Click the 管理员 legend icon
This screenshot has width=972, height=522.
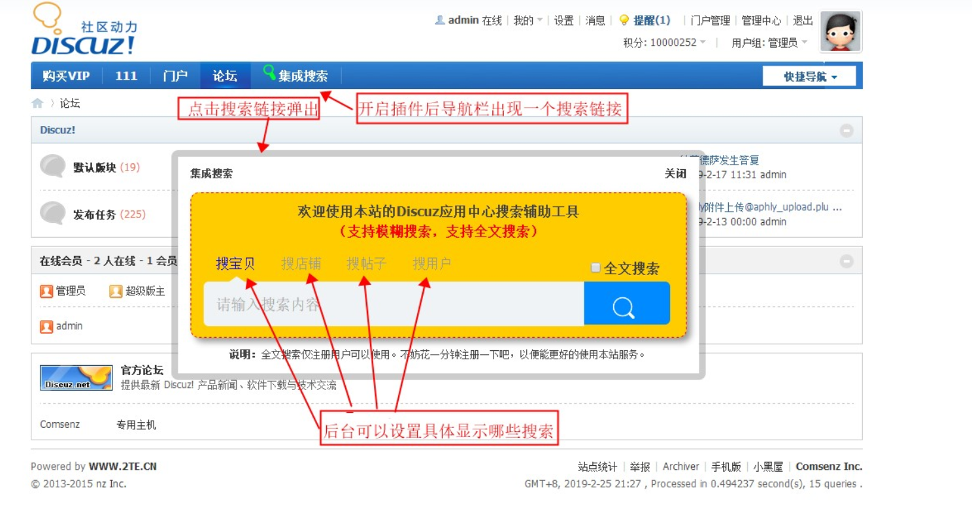point(46,291)
